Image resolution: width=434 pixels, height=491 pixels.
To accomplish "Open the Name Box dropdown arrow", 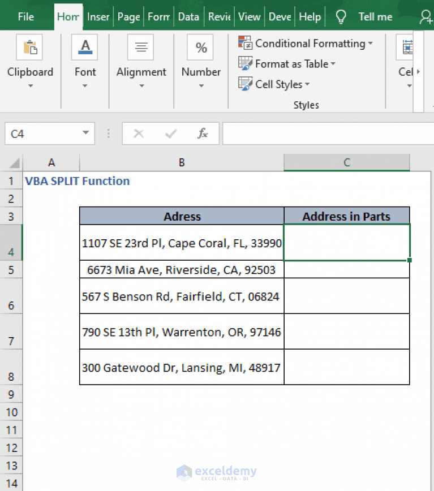I will pos(85,133).
